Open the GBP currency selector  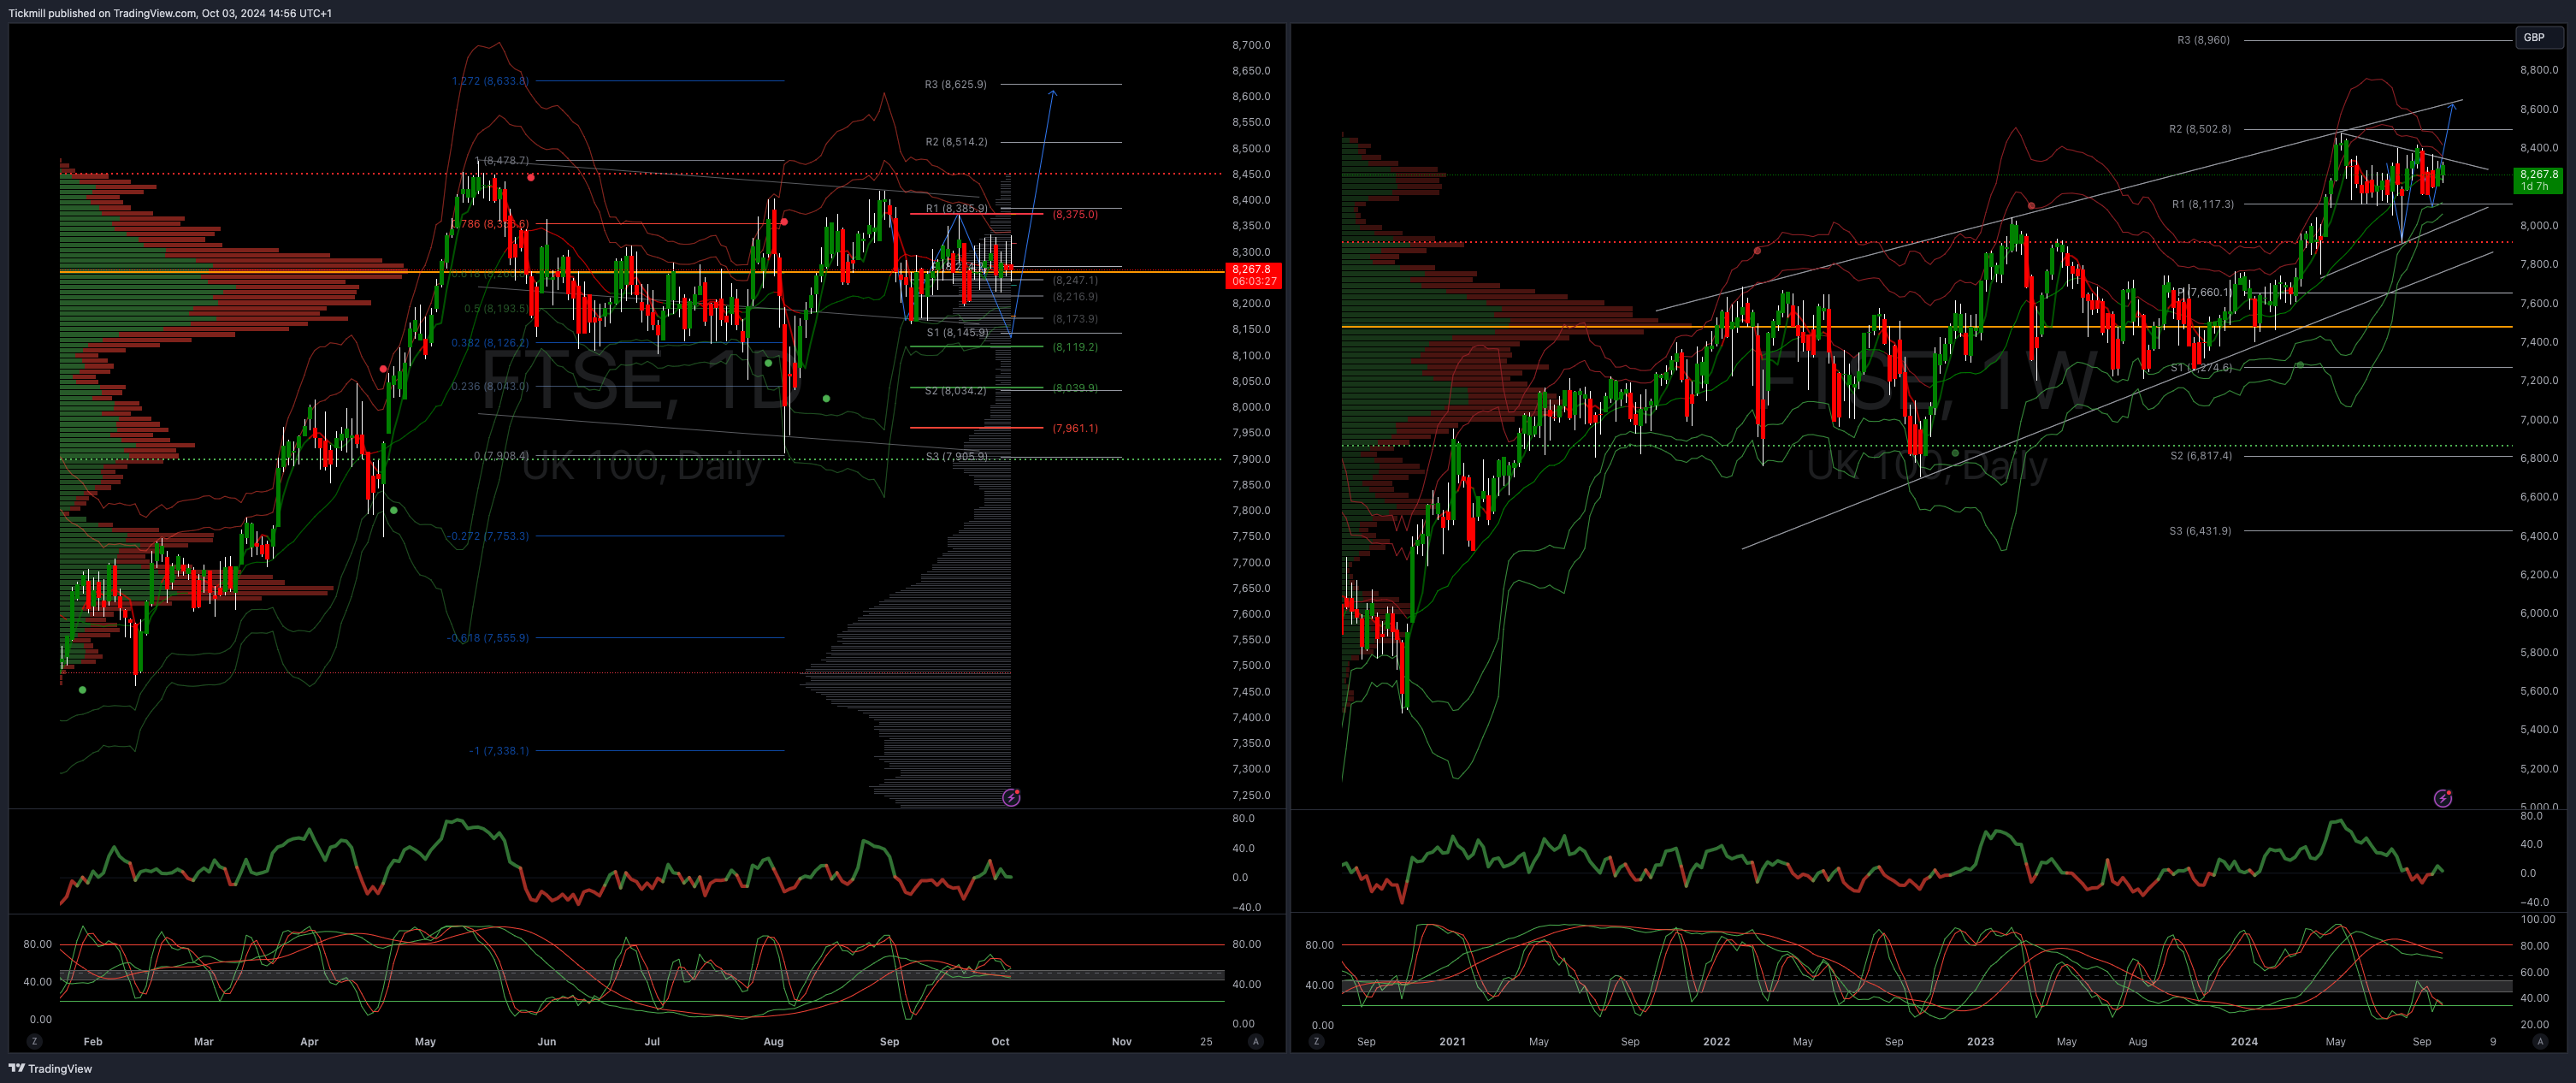point(2540,38)
